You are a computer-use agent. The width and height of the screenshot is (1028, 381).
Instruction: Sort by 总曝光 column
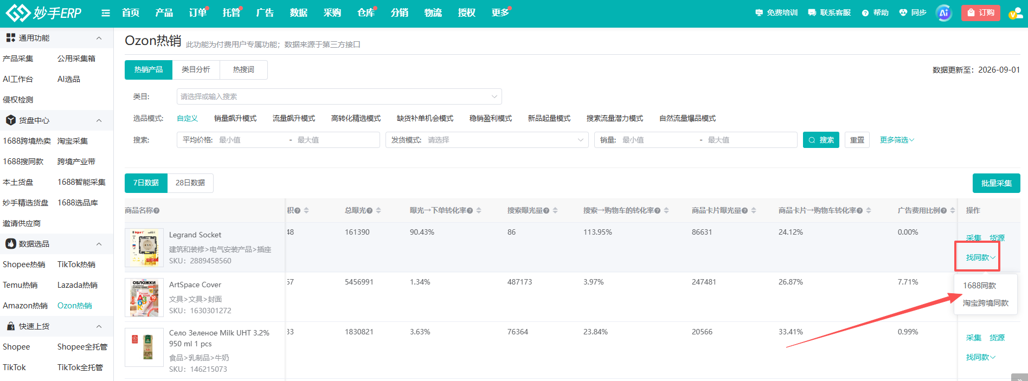pyautogui.click(x=378, y=210)
